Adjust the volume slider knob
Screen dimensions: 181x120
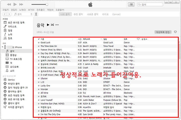pos(47,5)
